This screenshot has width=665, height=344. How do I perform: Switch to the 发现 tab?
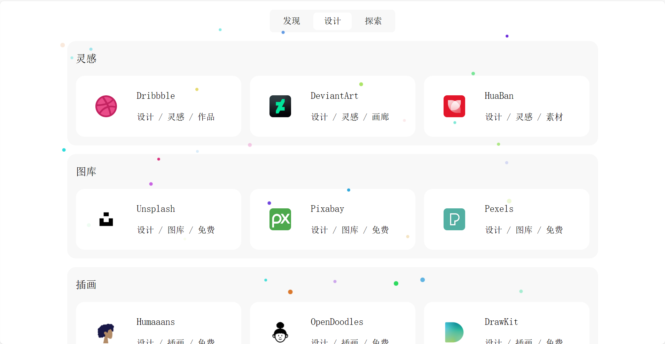pos(292,21)
